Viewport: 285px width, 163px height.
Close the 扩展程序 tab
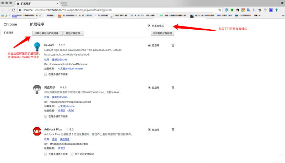[x=57, y=4]
